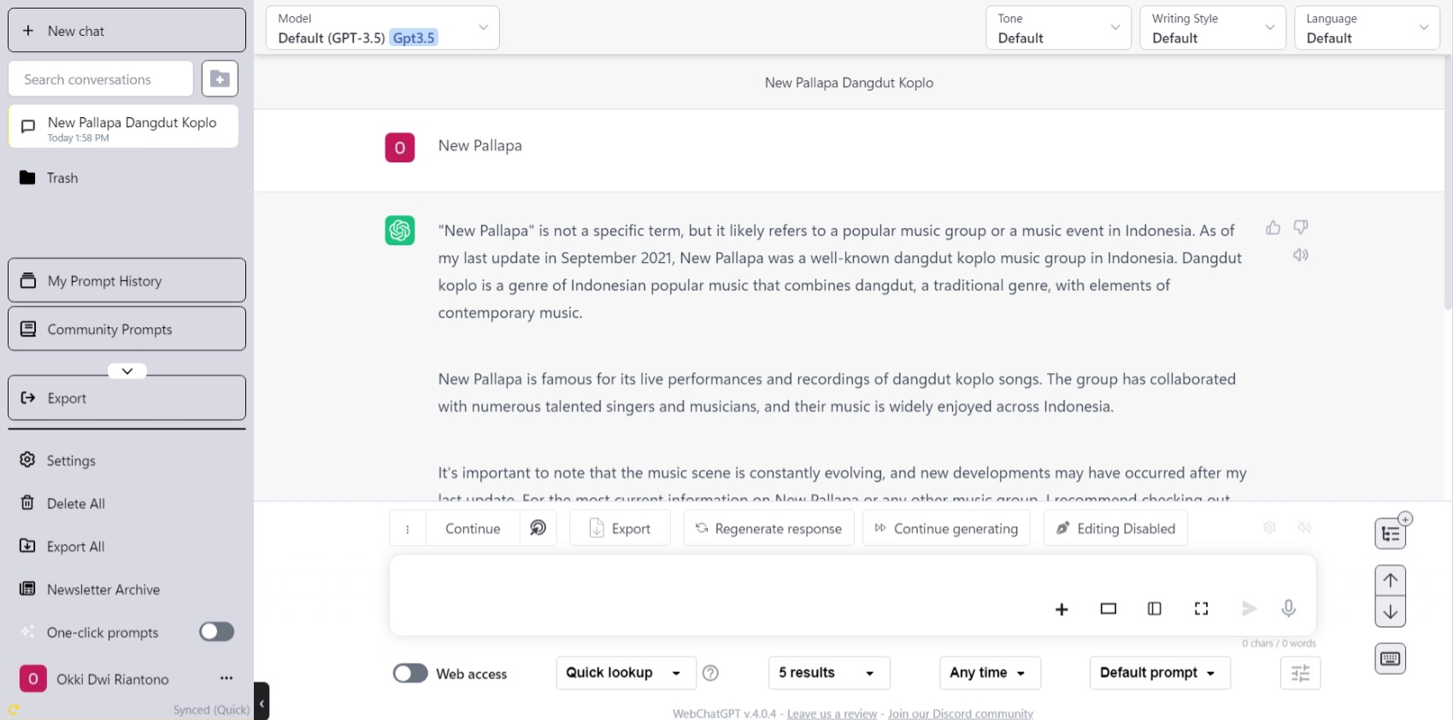Click the Leave us a review link
This screenshot has width=1453, height=720.
point(832,713)
